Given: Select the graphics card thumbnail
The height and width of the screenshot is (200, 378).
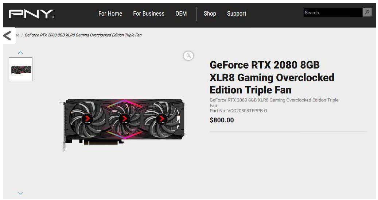Looking at the screenshot, I should [x=20, y=69].
